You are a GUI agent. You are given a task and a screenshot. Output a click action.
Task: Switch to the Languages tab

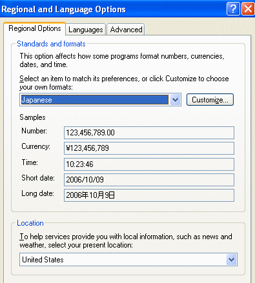click(86, 29)
